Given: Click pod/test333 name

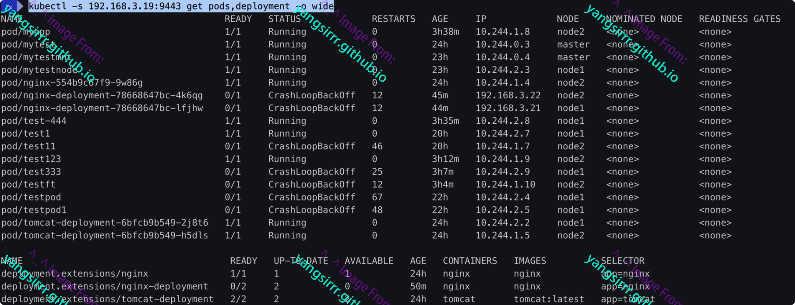Looking at the screenshot, I should click(31, 172).
